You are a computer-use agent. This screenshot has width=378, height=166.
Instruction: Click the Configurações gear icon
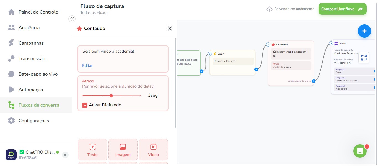point(11,121)
